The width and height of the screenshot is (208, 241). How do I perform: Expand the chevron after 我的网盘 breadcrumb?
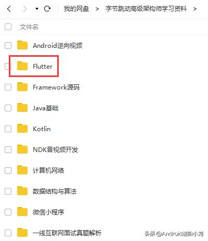coord(97,9)
